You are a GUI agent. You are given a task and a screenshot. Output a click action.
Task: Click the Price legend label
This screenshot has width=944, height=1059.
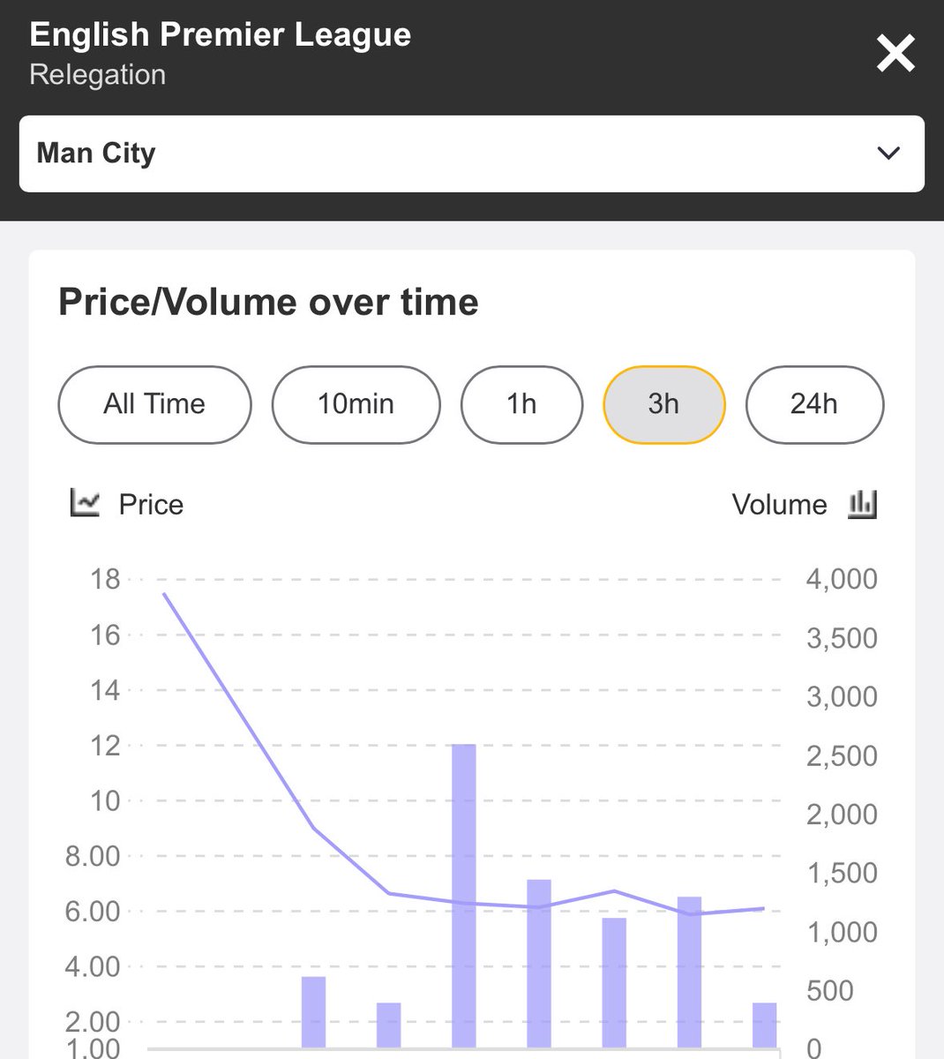point(151,505)
